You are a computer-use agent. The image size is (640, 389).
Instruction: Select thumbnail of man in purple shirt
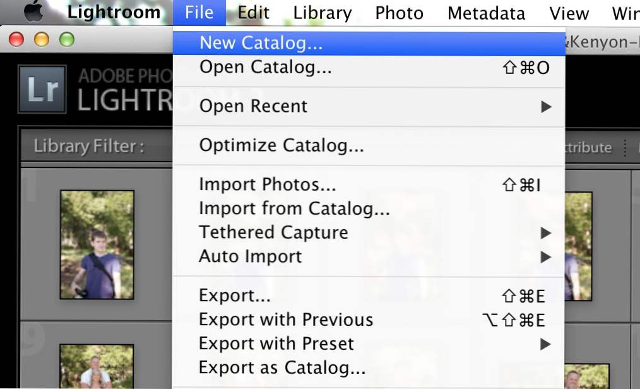(97, 244)
